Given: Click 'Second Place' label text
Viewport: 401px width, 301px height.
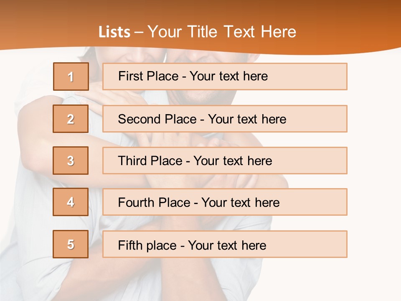Looking at the screenshot, I should pyautogui.click(x=157, y=119).
